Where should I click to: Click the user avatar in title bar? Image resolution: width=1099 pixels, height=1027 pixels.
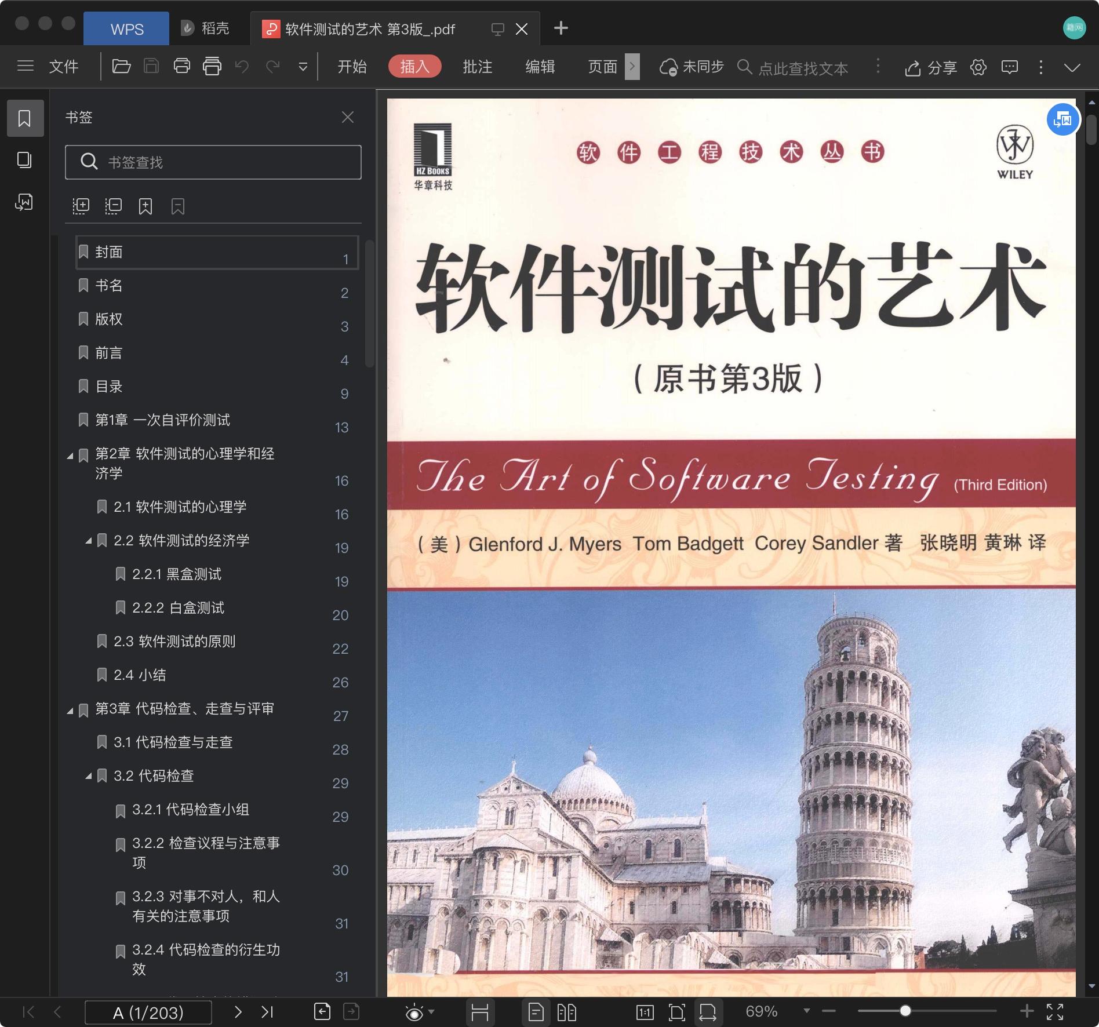(1075, 28)
